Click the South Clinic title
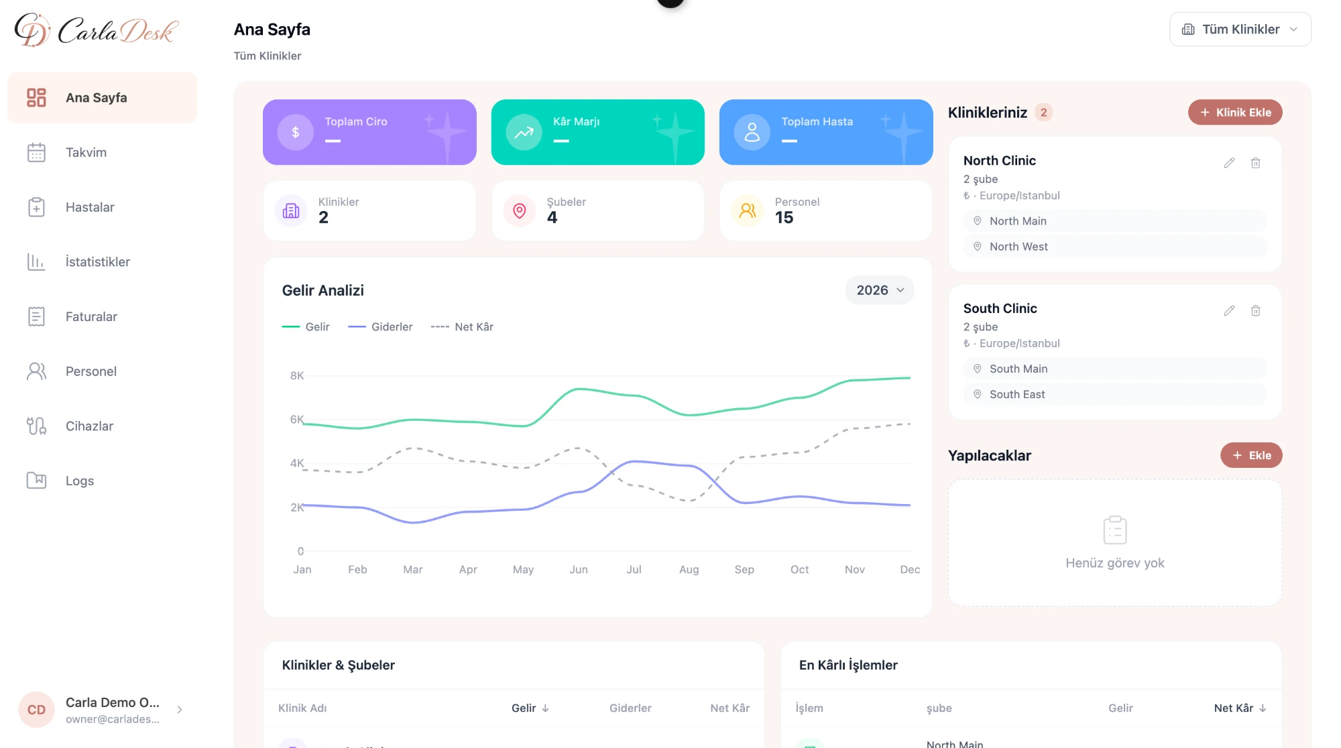 [x=1000, y=309]
